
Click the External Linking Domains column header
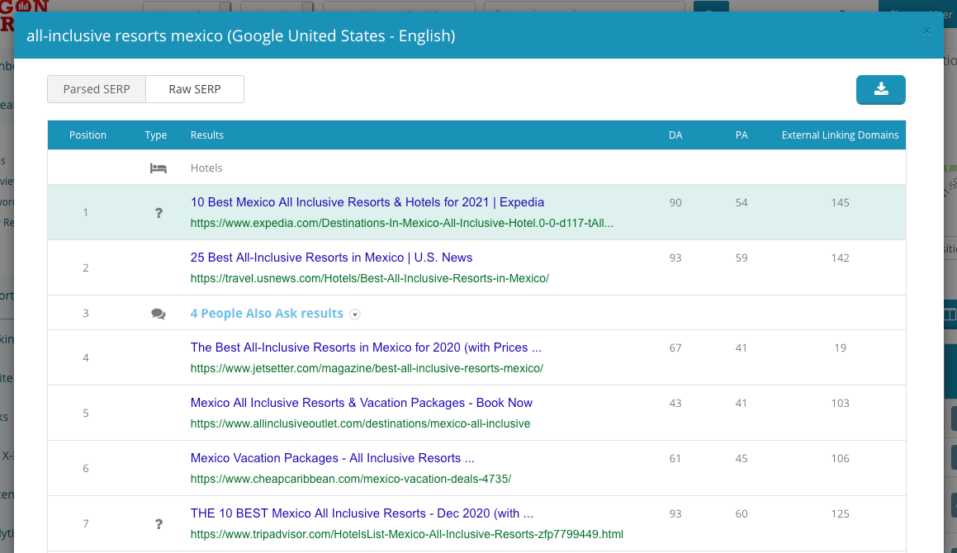(840, 135)
